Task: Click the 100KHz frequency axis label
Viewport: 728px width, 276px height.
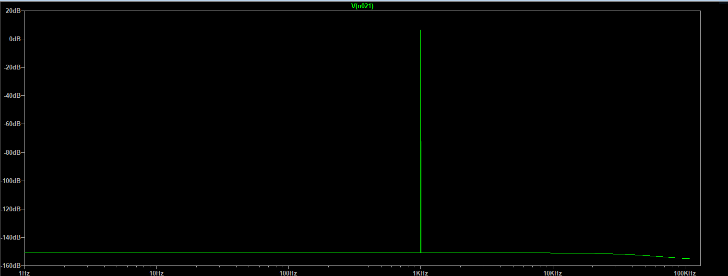Action: pos(685,273)
